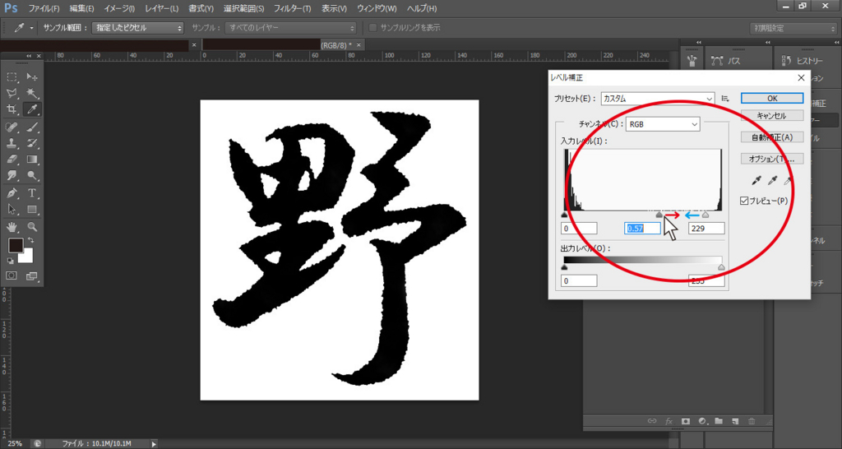Viewport: 842px width, 449px height.
Task: Open the status bar info arrow menu
Action: pos(154,444)
